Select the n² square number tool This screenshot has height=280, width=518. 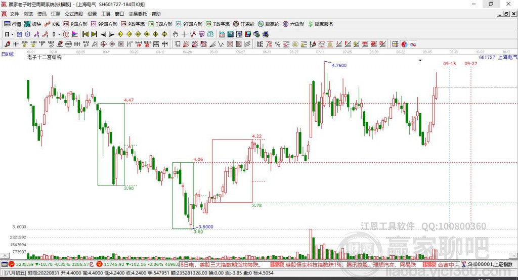pyautogui.click(x=86, y=44)
